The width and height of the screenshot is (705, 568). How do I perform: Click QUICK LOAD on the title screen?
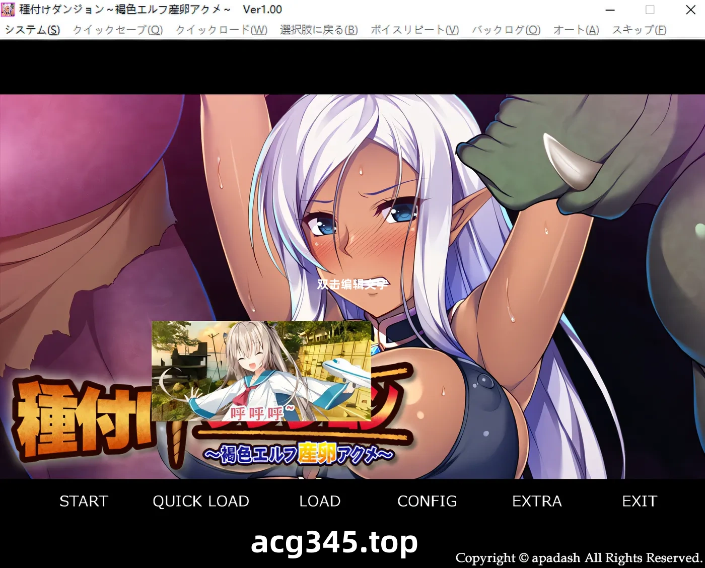[201, 501]
